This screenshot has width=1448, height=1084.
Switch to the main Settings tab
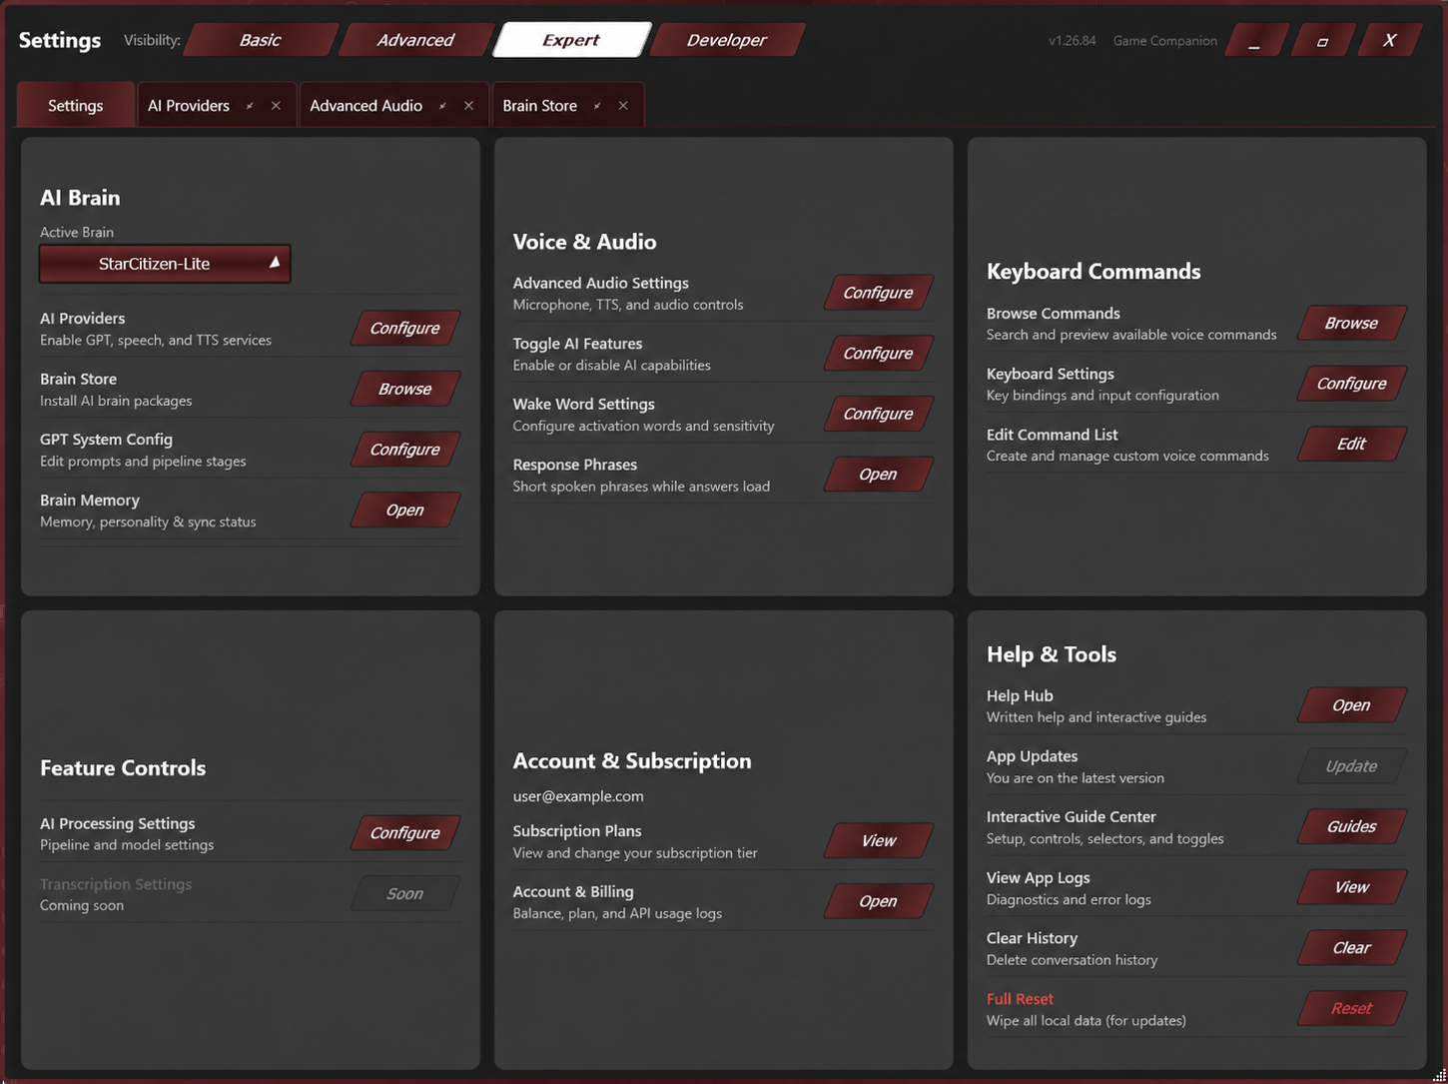(x=76, y=105)
